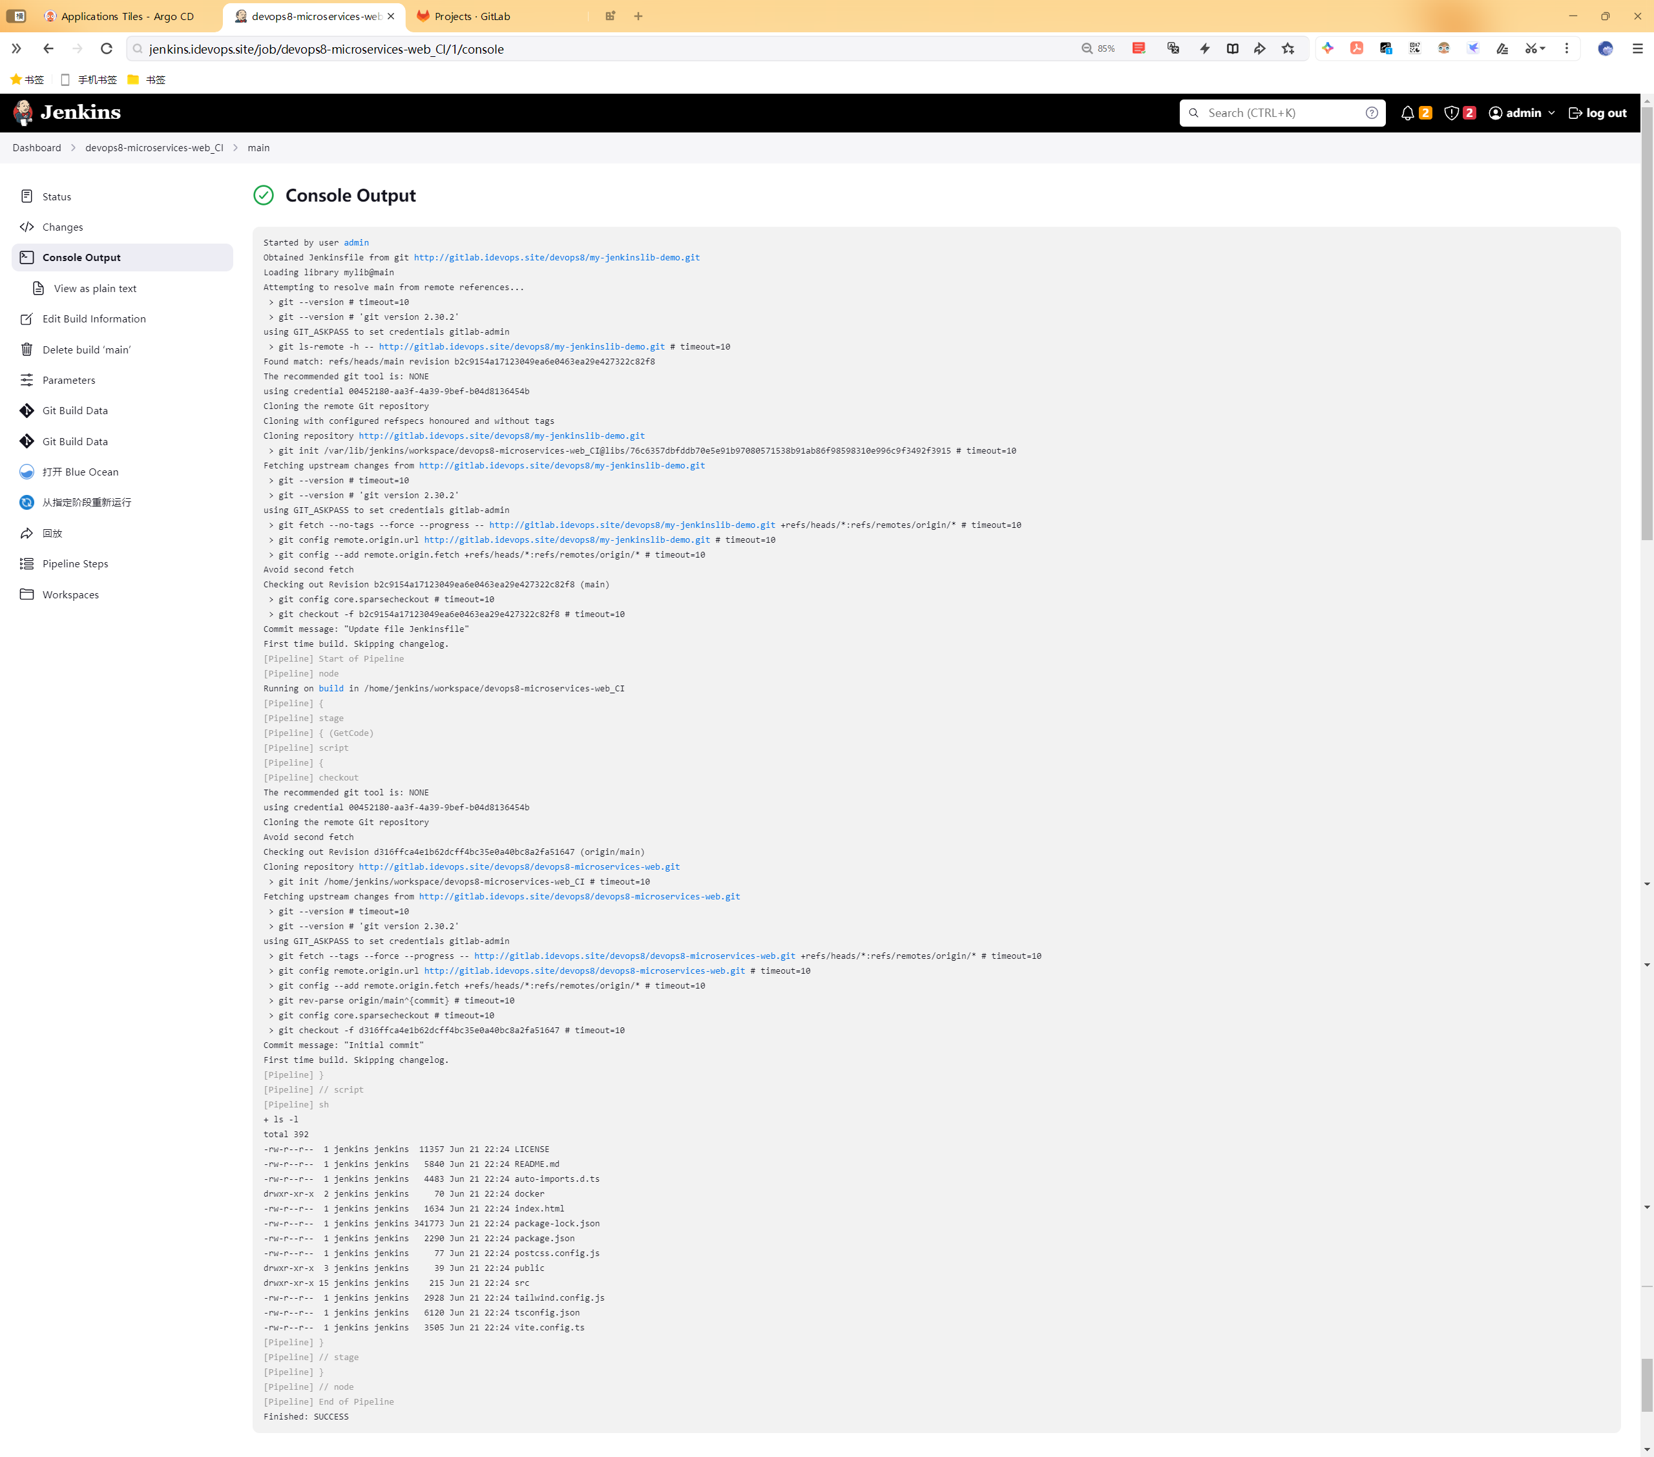This screenshot has width=1654, height=1457.
Task: Click the browser back arrow
Action: pyautogui.click(x=48, y=49)
